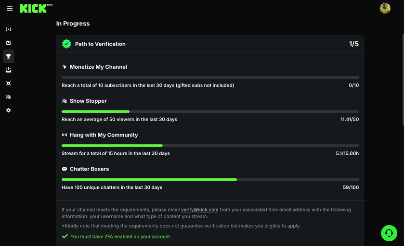Click the green verification badge icon
This screenshot has height=246, width=404.
(66, 44)
